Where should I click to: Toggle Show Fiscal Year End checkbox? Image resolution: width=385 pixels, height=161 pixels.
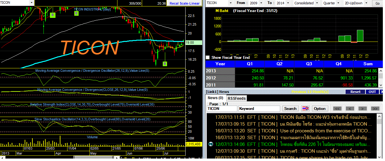click(208, 58)
